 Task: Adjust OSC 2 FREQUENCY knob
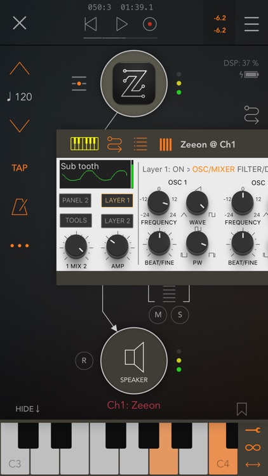pyautogui.click(x=243, y=203)
